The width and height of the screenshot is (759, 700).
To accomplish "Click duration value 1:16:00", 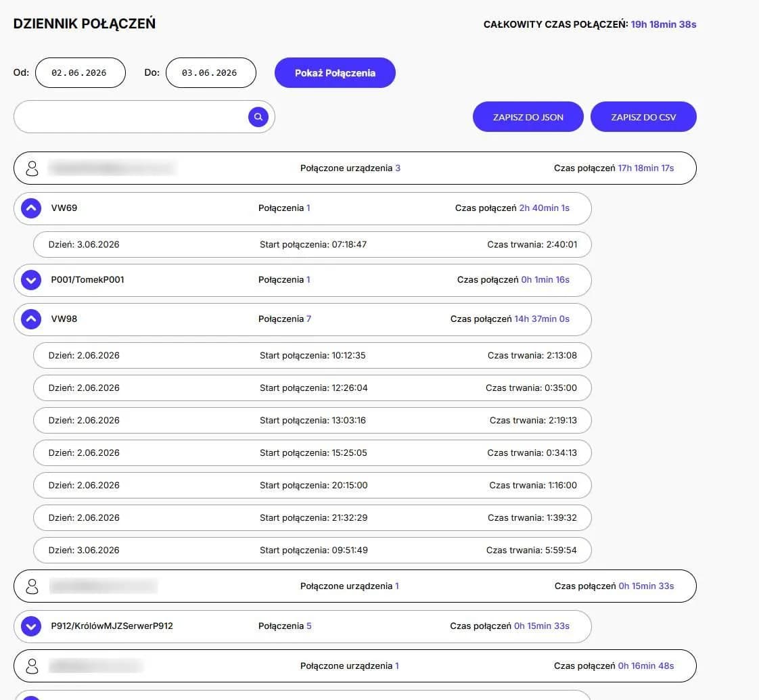I will [562, 485].
